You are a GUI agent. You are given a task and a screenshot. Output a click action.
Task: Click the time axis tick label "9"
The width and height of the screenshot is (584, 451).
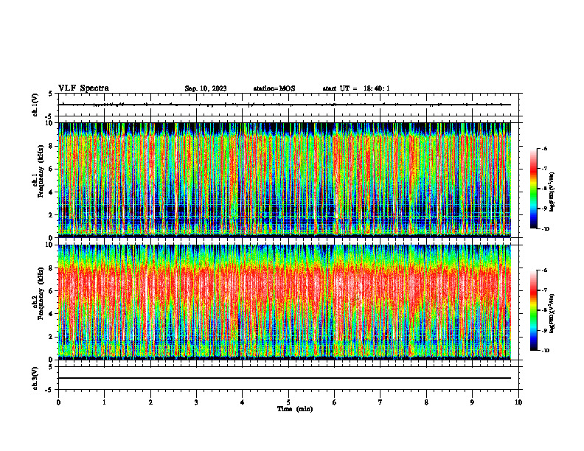click(x=472, y=402)
